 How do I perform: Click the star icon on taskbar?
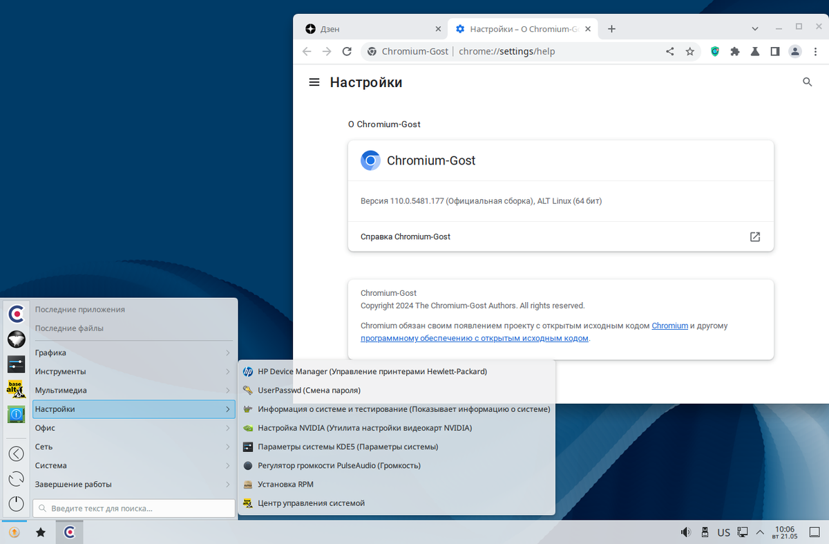pos(41,532)
